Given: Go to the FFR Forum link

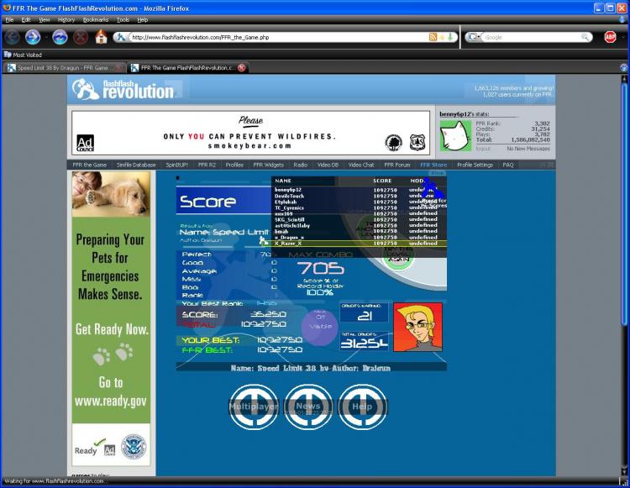Looking at the screenshot, I should click(x=397, y=165).
